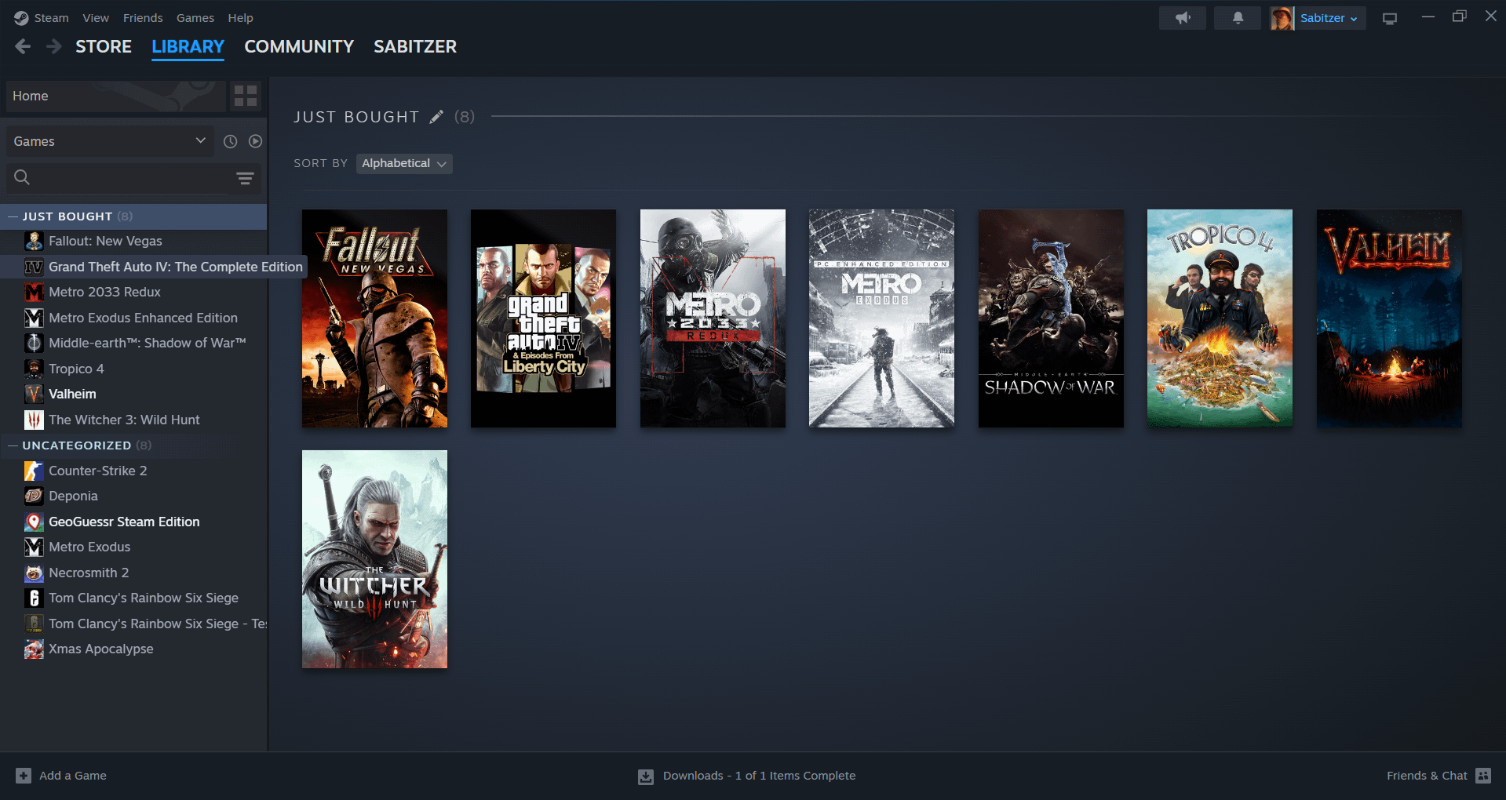This screenshot has width=1506, height=800.
Task: Click the announcements megaphone icon
Action: point(1182,18)
